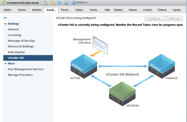The image size is (187, 122).
Task: Open the Datacenters tab
Action: [80, 10]
